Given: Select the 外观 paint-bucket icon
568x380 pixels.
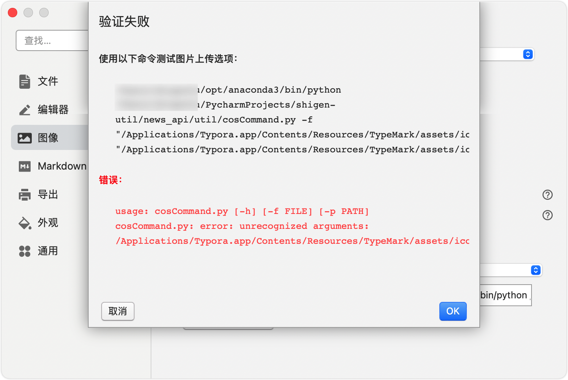Looking at the screenshot, I should pos(25,223).
